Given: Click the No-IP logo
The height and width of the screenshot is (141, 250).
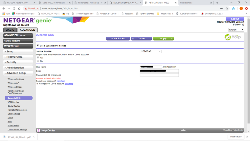Looking at the screenshot, I should tap(233, 37).
